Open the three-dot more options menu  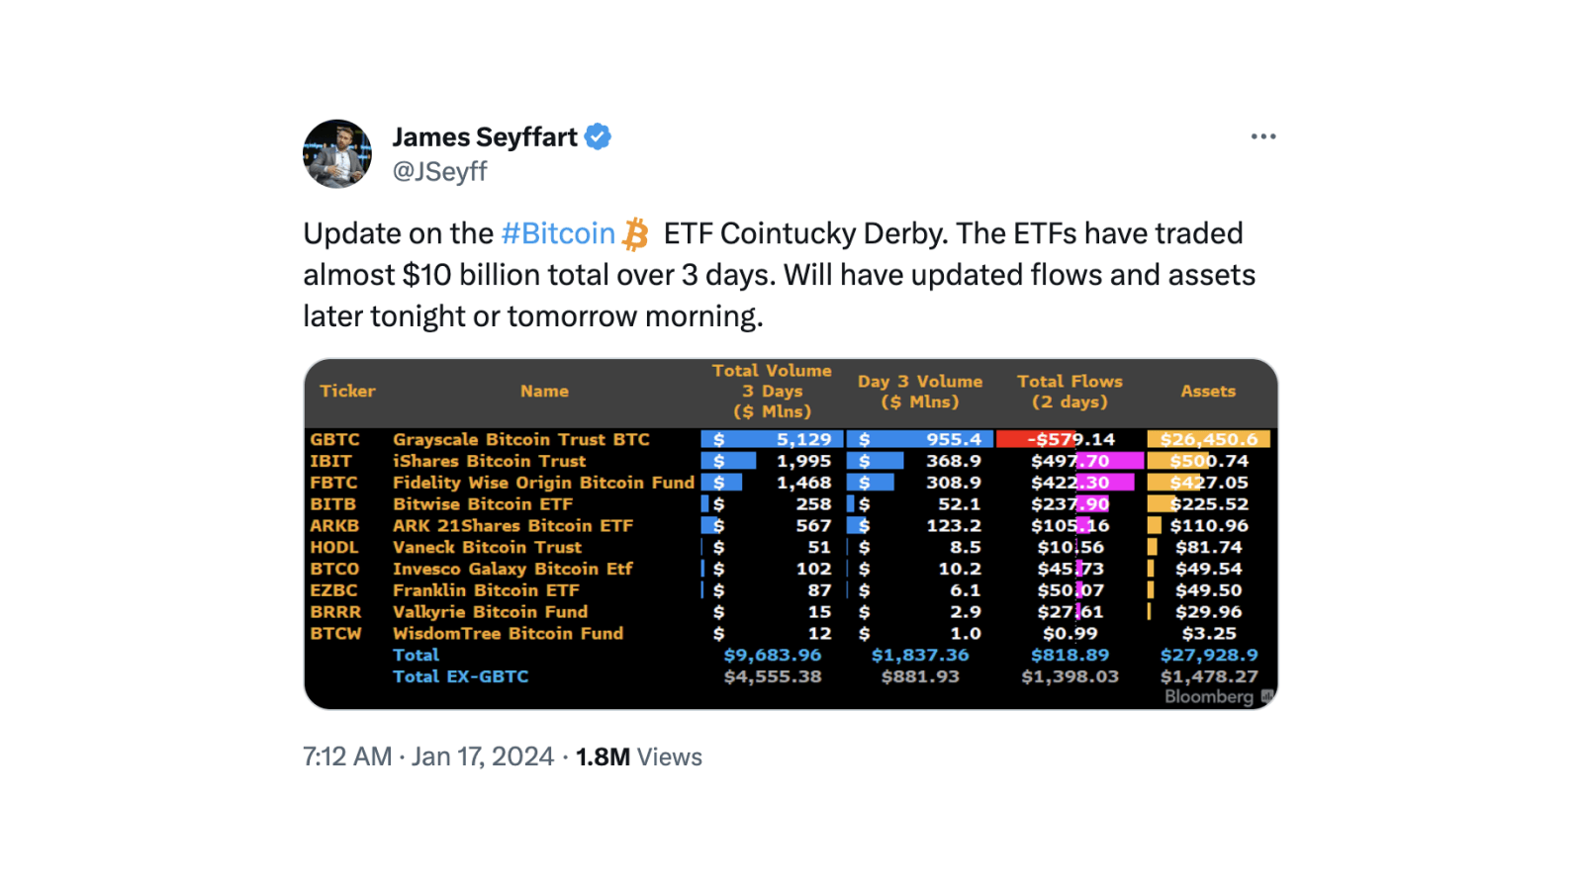1262,136
